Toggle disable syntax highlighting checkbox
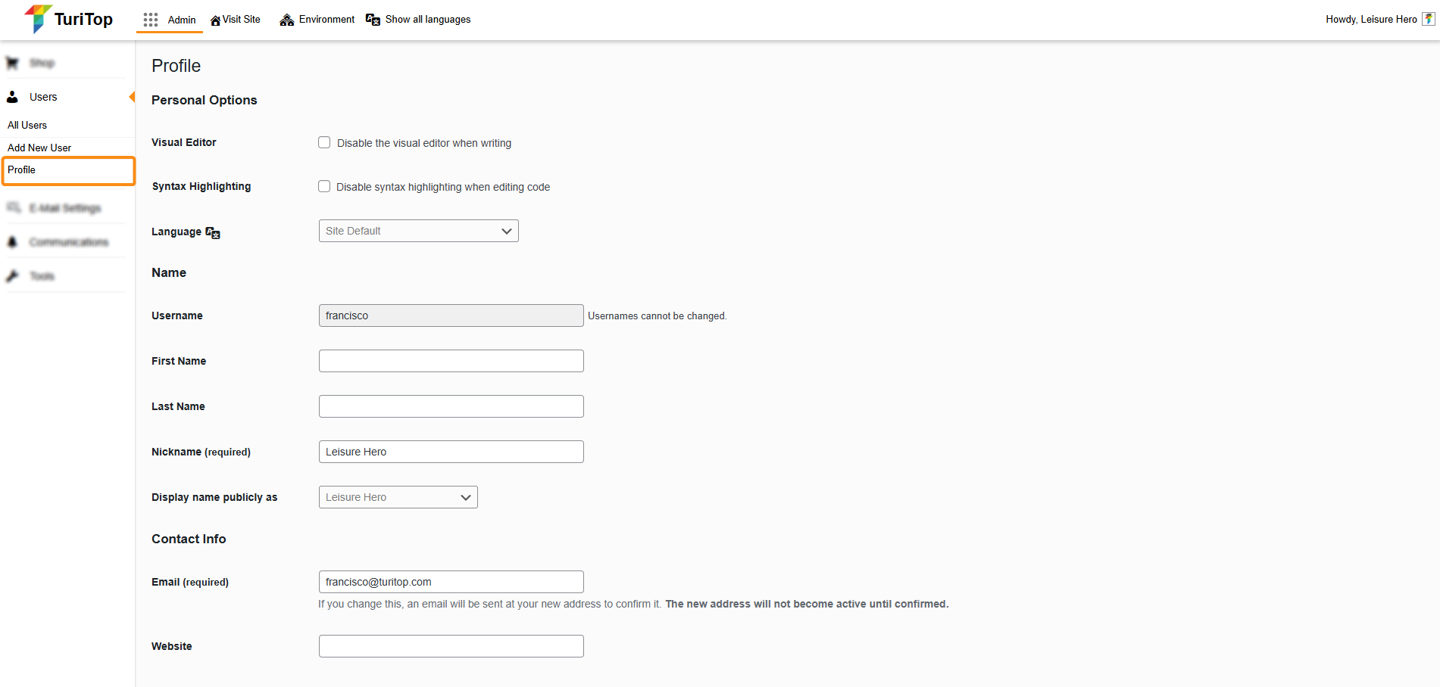 (324, 186)
